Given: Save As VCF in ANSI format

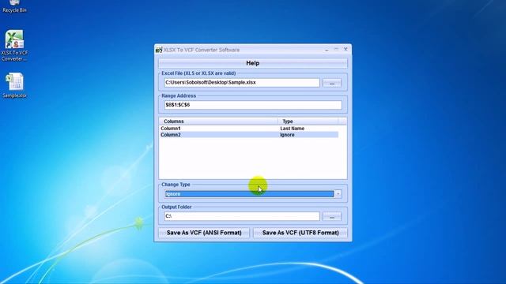Looking at the screenshot, I should tap(204, 233).
